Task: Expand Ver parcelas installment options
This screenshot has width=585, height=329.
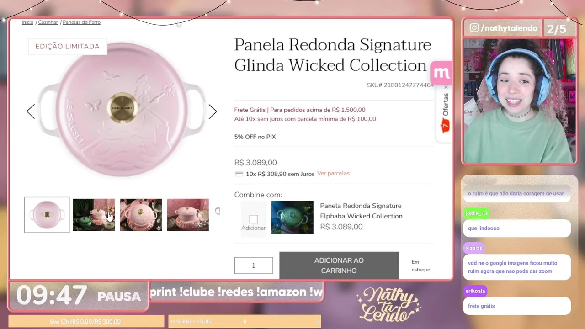Action: coord(333,173)
